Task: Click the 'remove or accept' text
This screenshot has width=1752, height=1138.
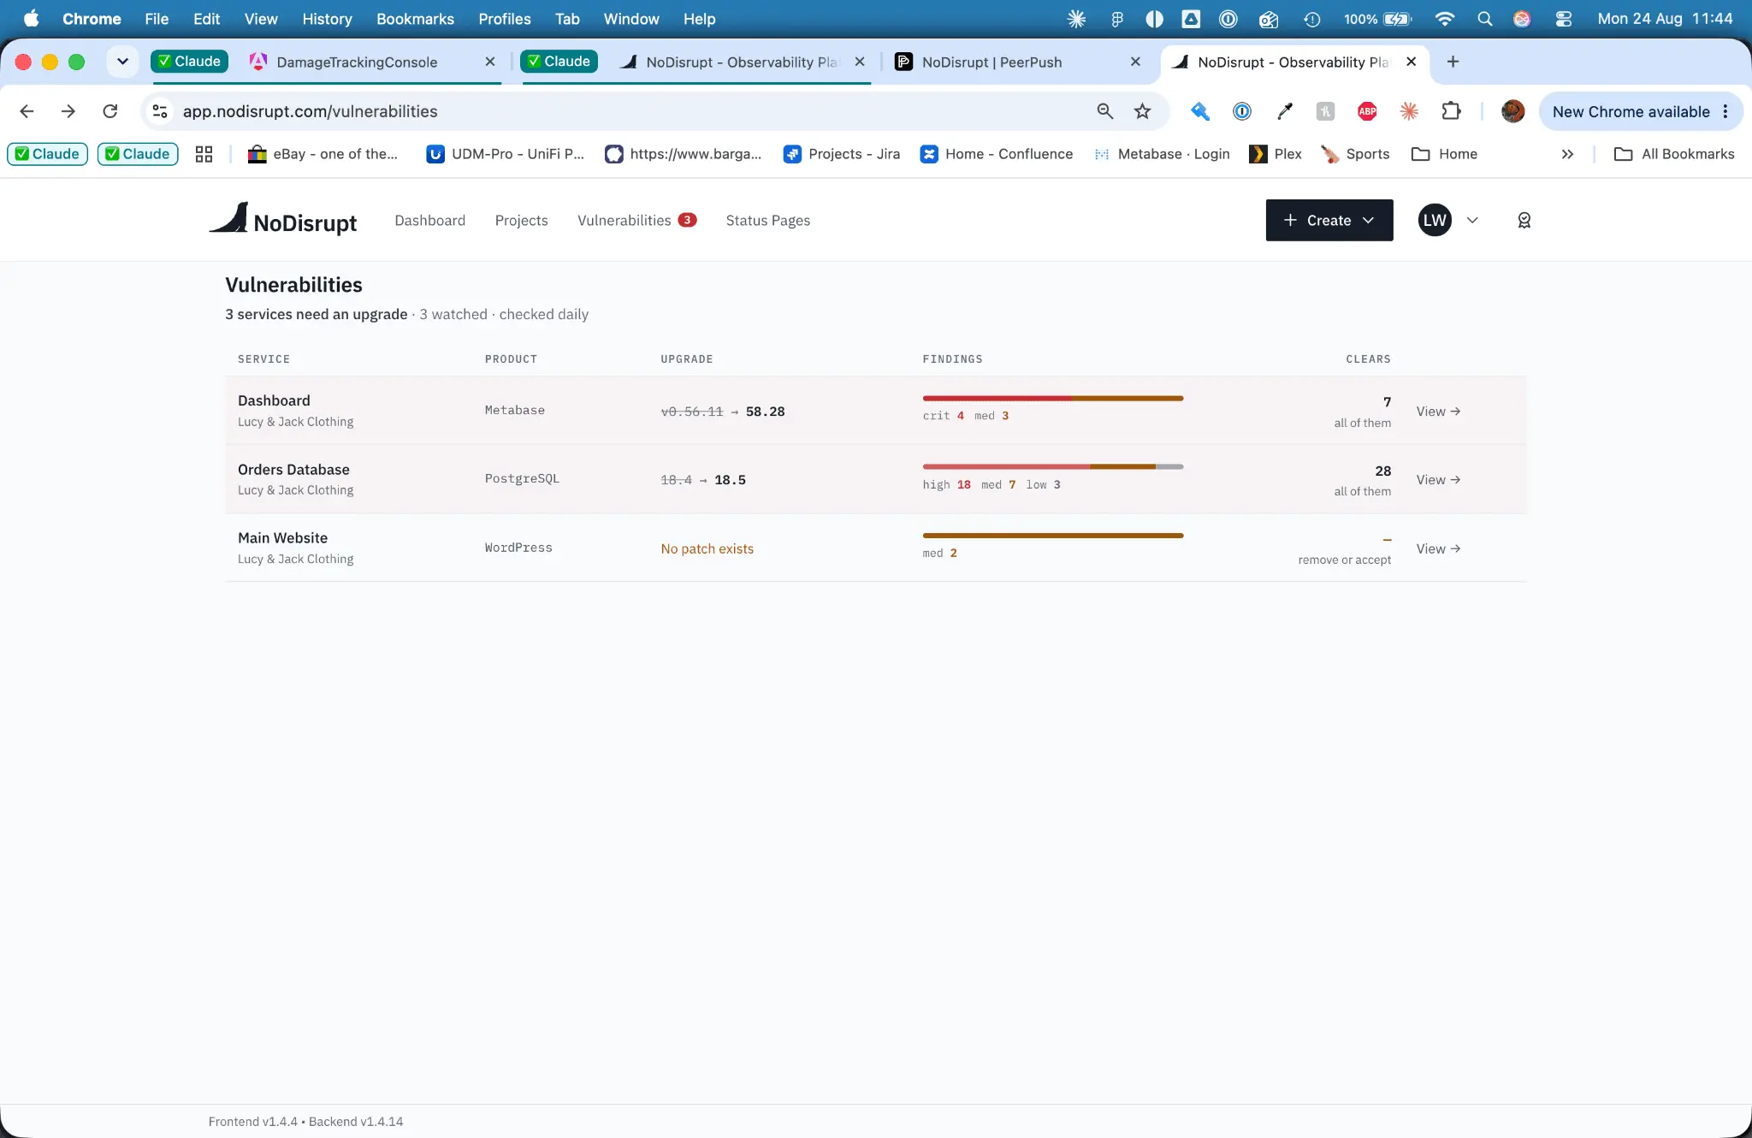Action: click(x=1344, y=560)
